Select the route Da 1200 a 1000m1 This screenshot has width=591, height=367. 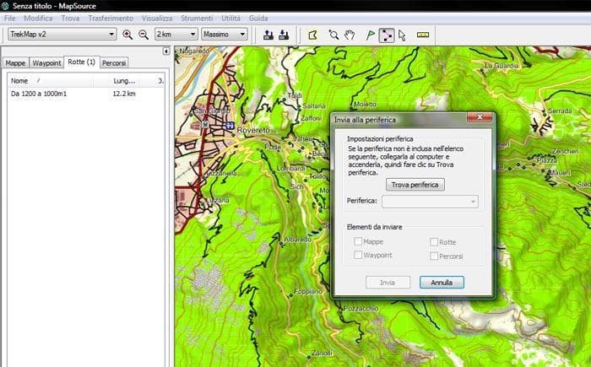click(39, 94)
